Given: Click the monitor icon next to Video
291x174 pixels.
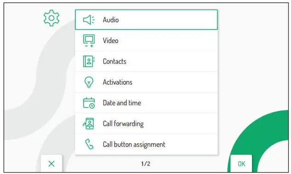Looking at the screenshot, I should 89,41.
